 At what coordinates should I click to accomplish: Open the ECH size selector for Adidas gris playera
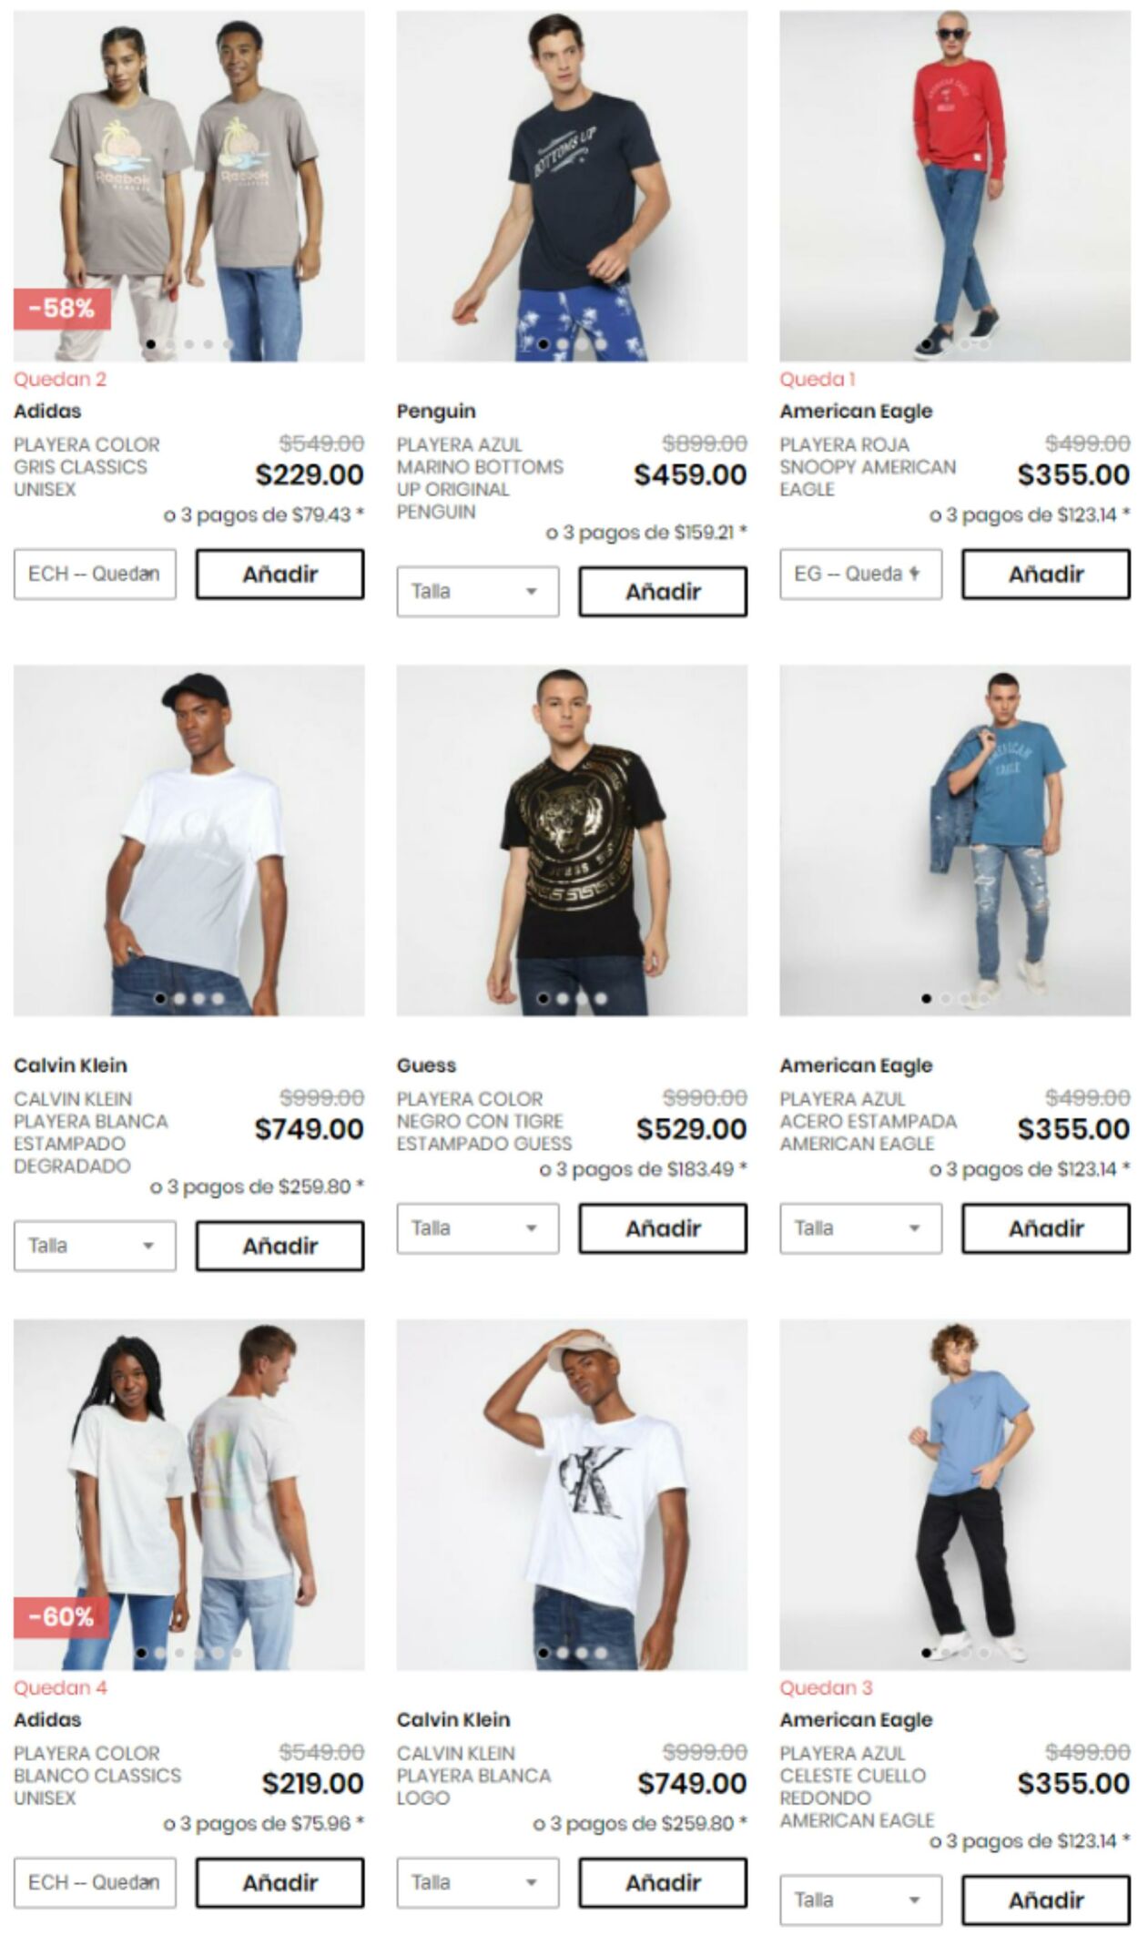[x=95, y=574]
